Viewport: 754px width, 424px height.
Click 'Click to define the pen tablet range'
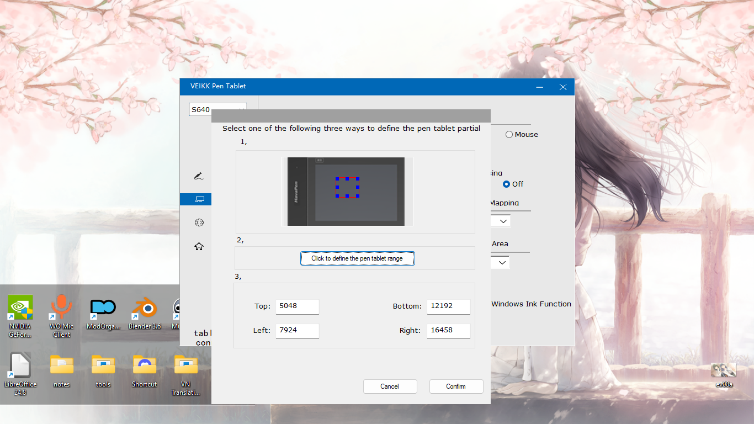pyautogui.click(x=357, y=258)
